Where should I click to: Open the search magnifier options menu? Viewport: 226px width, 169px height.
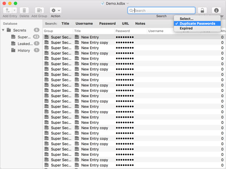pos(131,11)
